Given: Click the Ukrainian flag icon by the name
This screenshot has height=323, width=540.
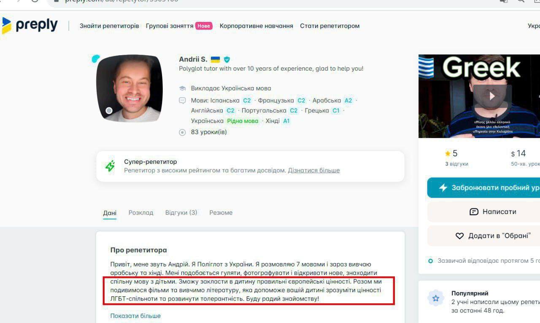Looking at the screenshot, I should (216, 60).
